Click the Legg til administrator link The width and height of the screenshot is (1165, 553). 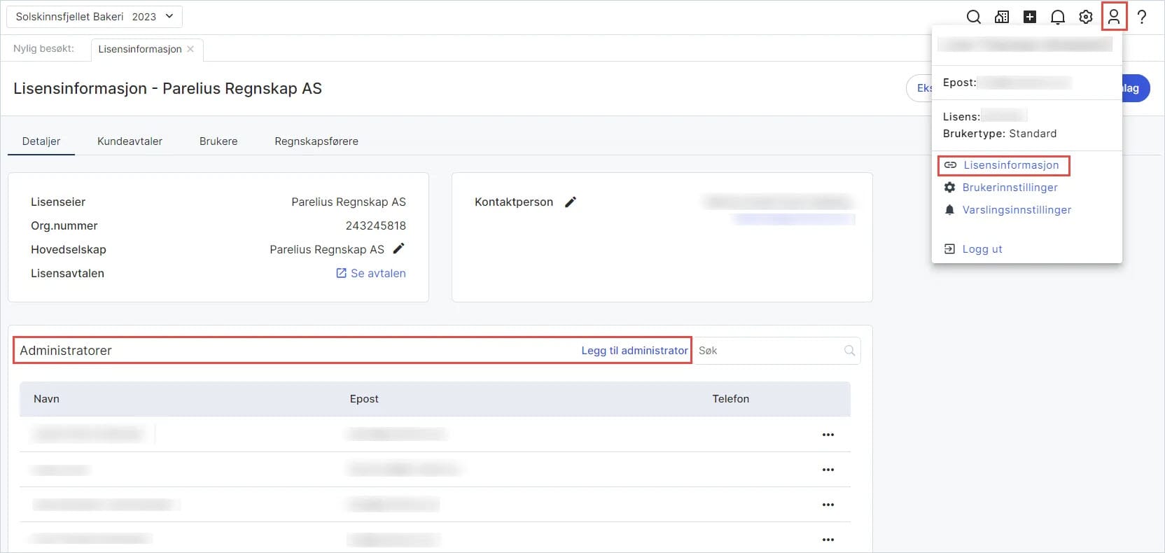point(634,351)
